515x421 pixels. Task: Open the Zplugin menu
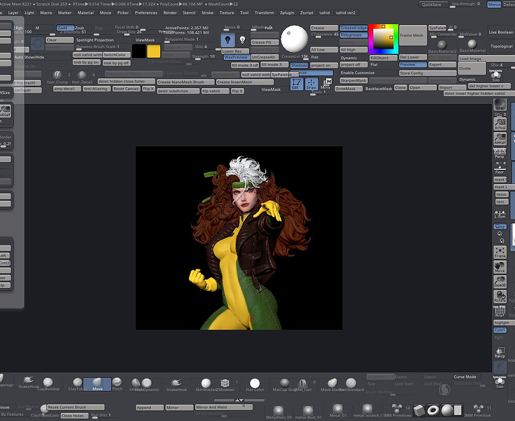point(287,12)
